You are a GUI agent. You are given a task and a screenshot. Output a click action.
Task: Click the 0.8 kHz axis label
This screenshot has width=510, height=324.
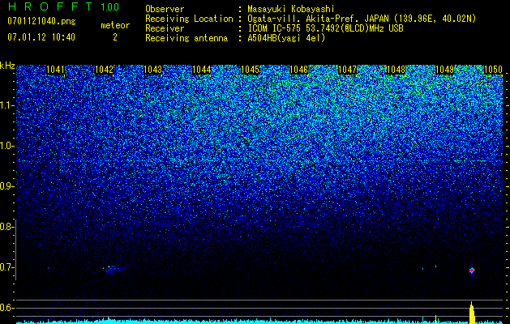[6, 227]
